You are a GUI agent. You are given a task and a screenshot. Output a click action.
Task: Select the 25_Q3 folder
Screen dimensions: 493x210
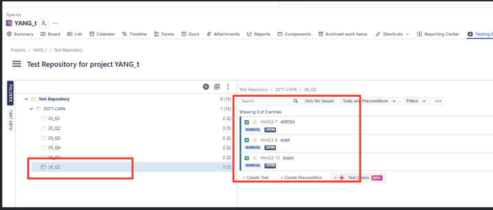54,138
